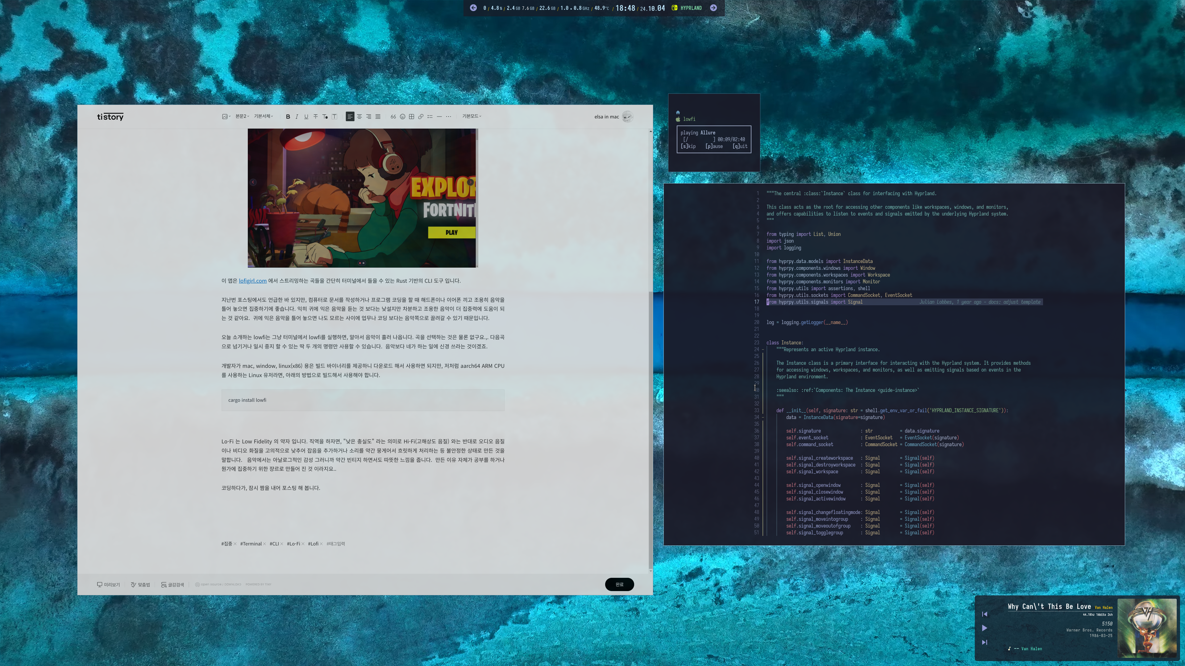Open the emoji picker
Viewport: 1185px width, 666px height.
pos(402,117)
